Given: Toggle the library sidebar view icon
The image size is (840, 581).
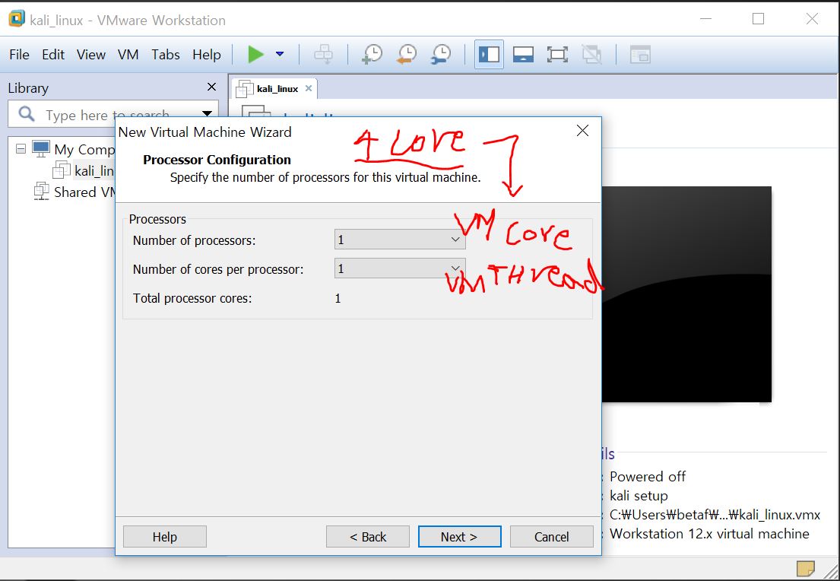Looking at the screenshot, I should tap(489, 54).
